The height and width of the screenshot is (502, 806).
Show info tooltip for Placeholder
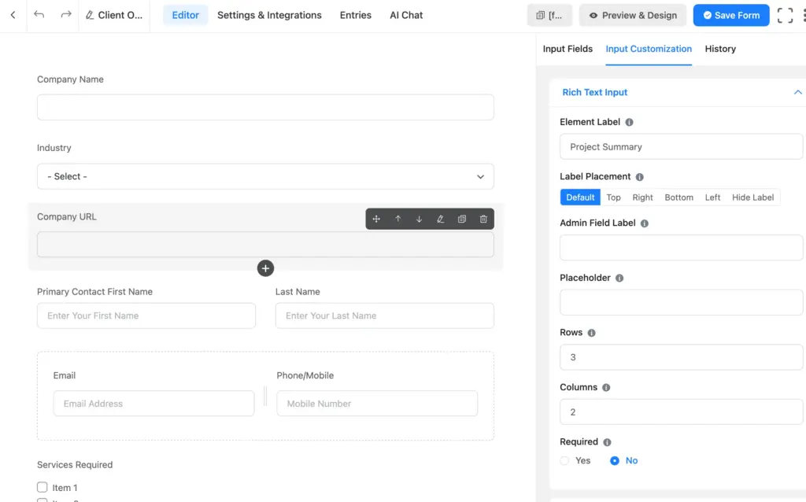coord(619,278)
